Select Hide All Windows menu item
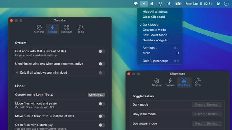The width and height of the screenshot is (232, 130). point(160,12)
